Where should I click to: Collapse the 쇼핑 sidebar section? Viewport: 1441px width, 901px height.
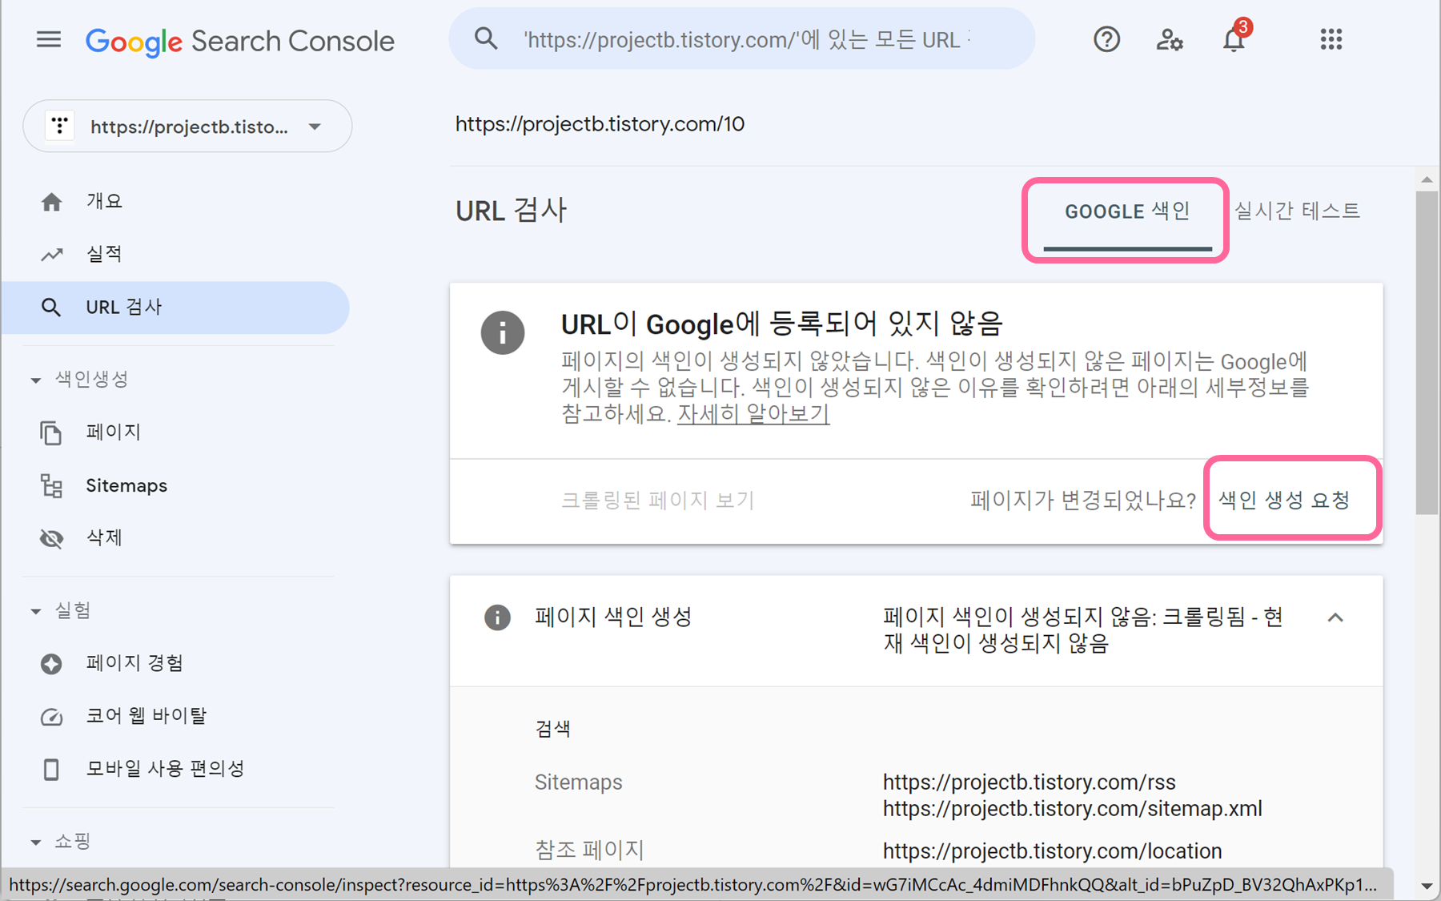(36, 842)
